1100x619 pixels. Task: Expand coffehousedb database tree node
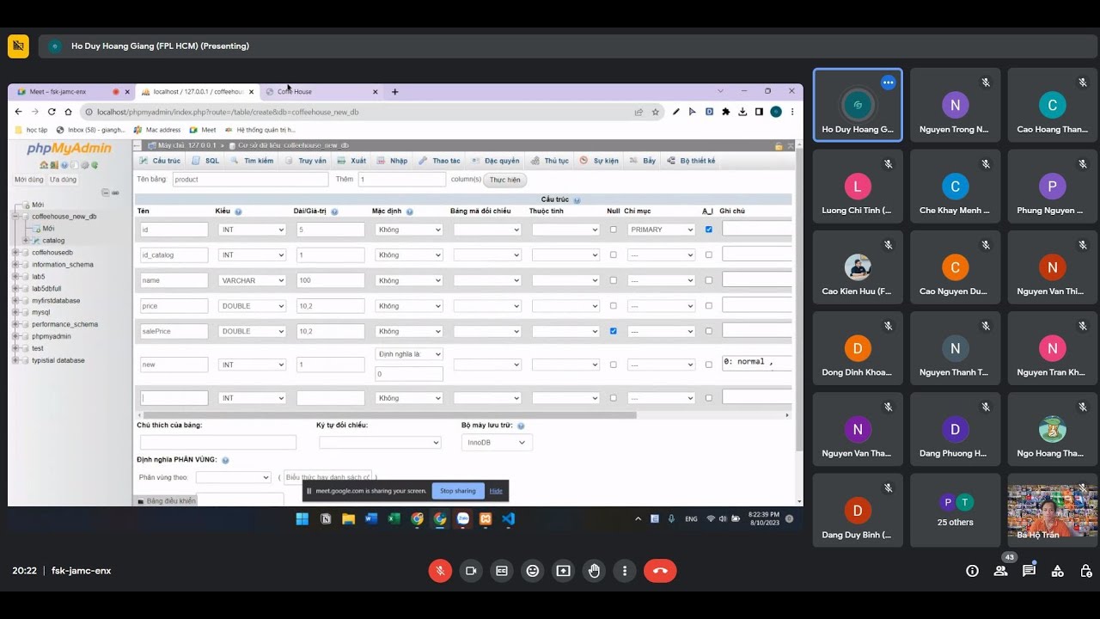click(x=15, y=253)
